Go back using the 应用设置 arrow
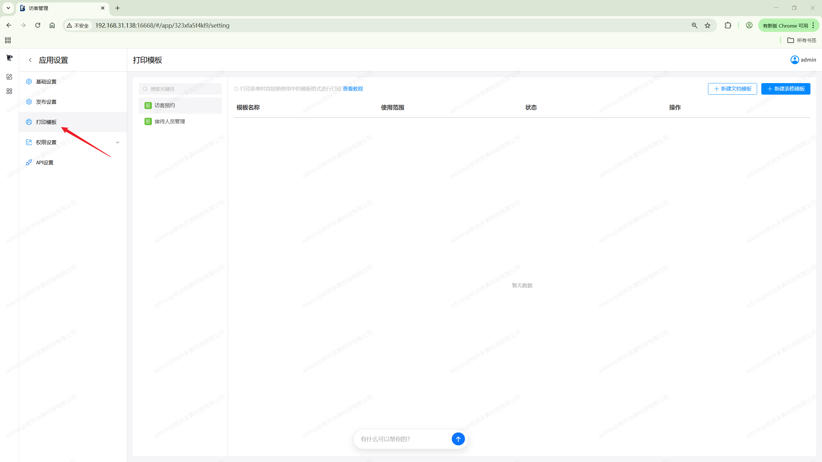This screenshot has height=462, width=822. tap(30, 60)
